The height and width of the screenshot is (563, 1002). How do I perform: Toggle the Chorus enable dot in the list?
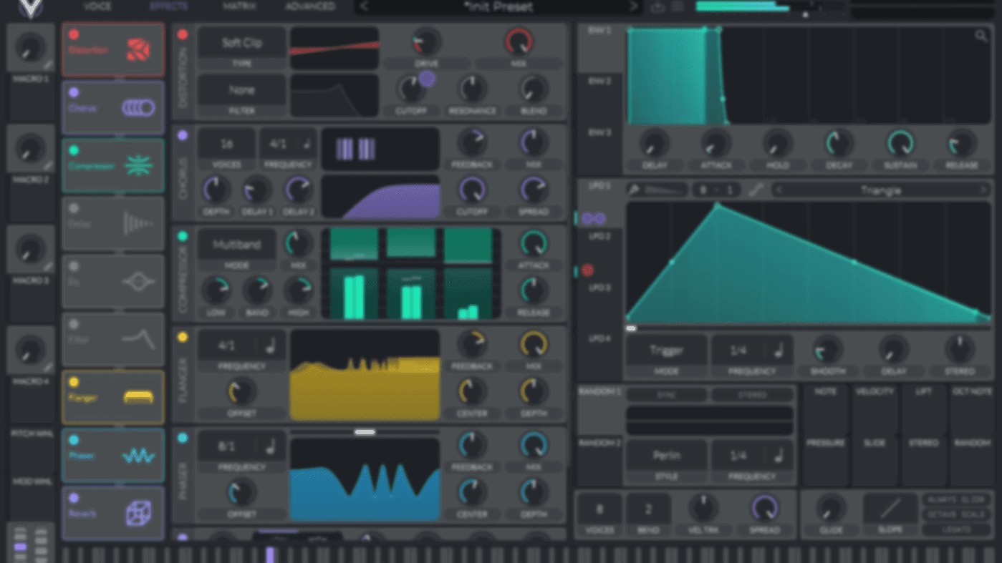(74, 92)
